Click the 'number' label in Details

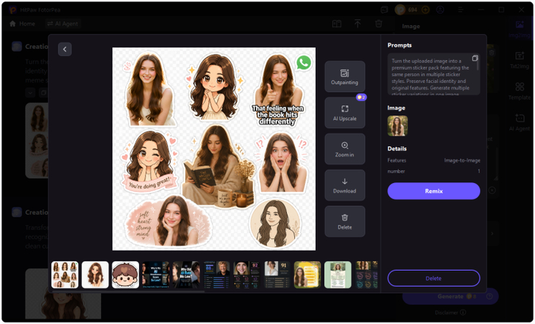[396, 171]
